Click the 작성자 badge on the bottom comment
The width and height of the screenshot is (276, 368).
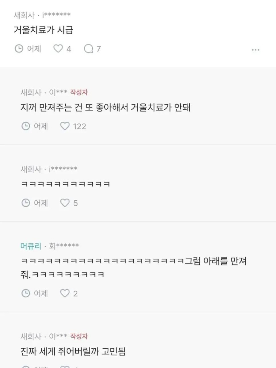pyautogui.click(x=79, y=336)
